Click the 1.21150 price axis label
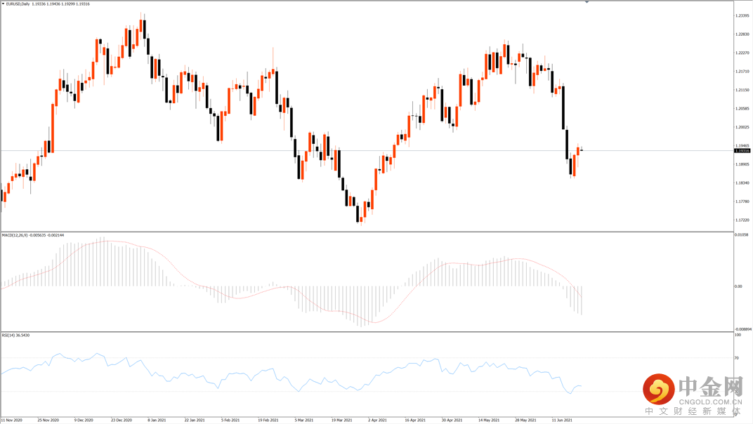 (742, 91)
